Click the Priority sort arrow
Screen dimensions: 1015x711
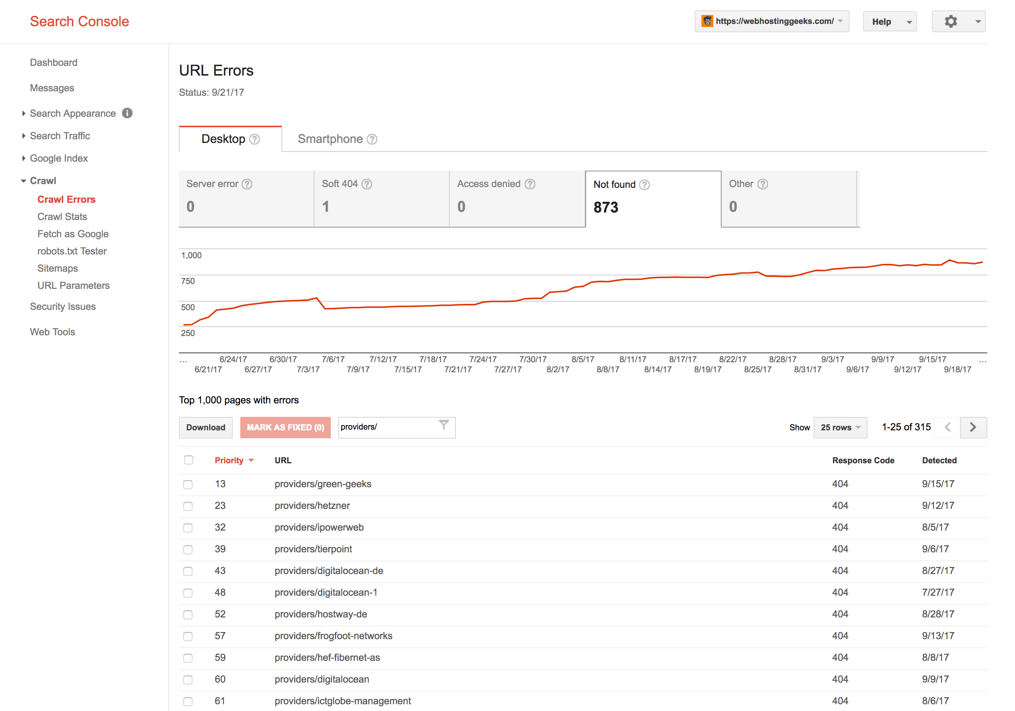tap(251, 460)
